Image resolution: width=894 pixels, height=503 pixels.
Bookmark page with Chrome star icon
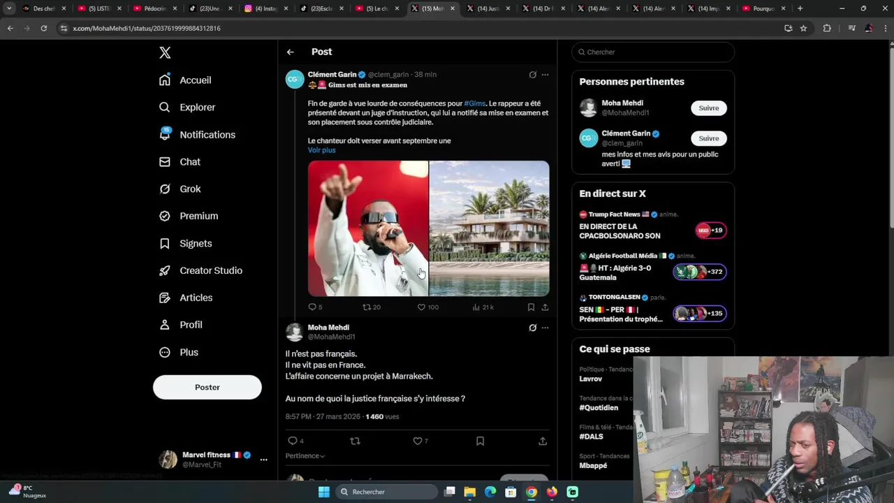(804, 28)
